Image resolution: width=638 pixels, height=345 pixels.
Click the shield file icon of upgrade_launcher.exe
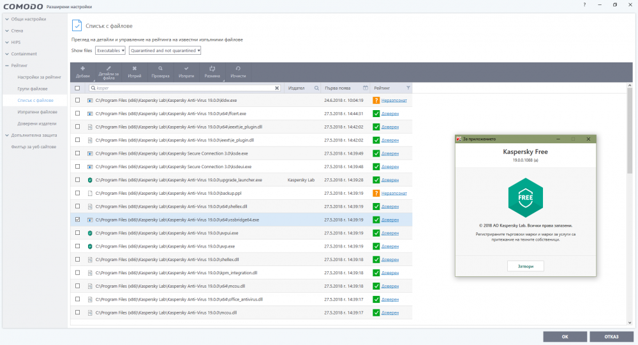click(x=90, y=180)
